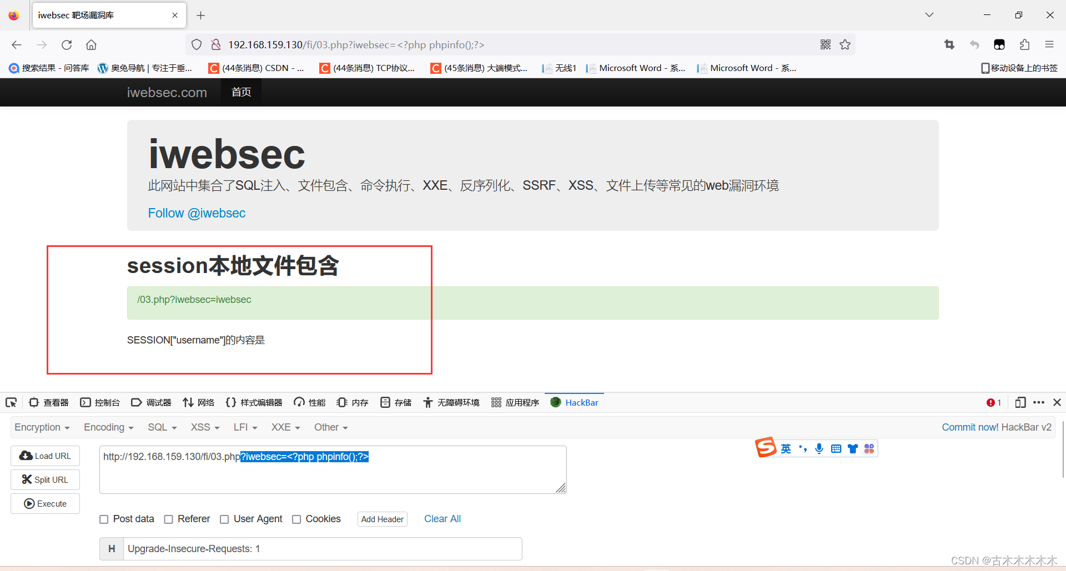Open the browser home page
1066x571 pixels.
[91, 45]
